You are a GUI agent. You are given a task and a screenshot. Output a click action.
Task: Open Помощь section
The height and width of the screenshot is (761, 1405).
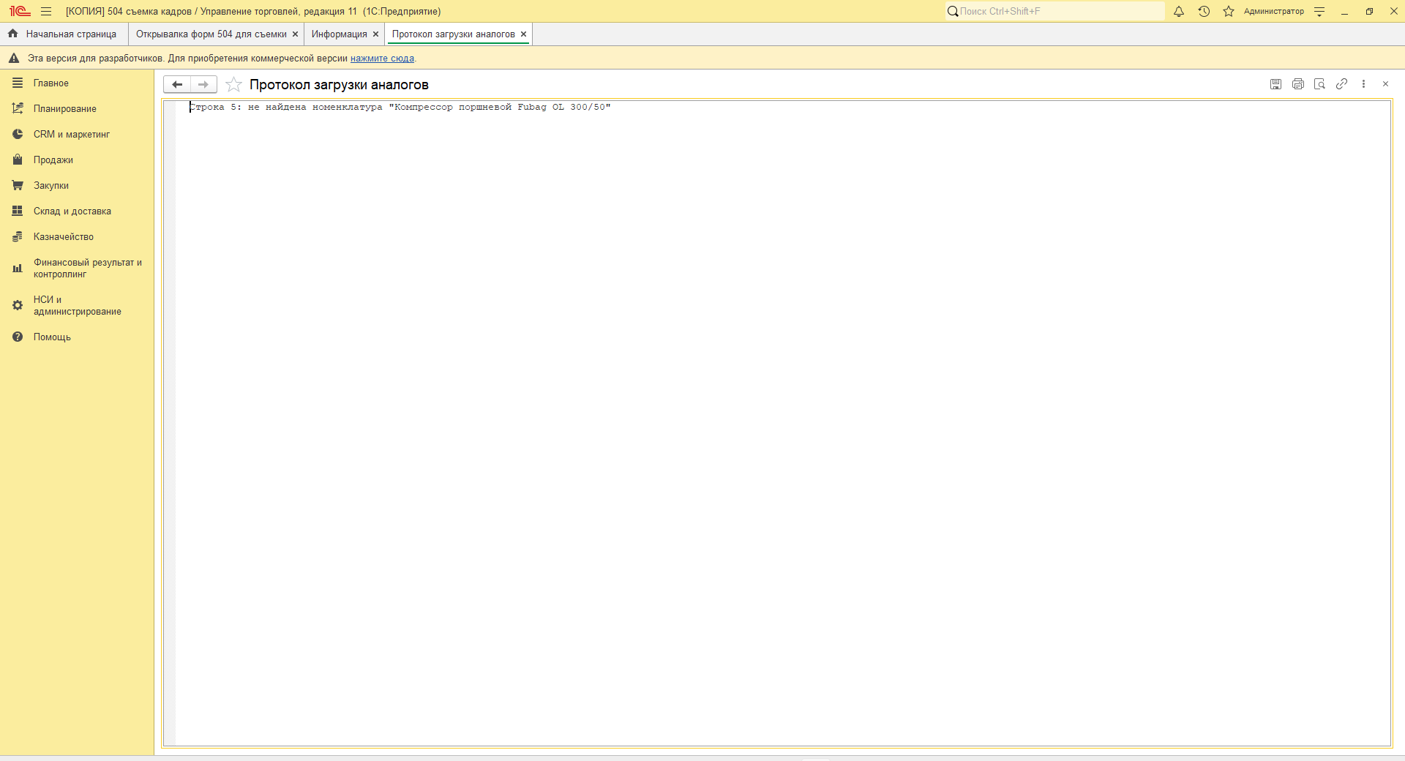(x=77, y=337)
